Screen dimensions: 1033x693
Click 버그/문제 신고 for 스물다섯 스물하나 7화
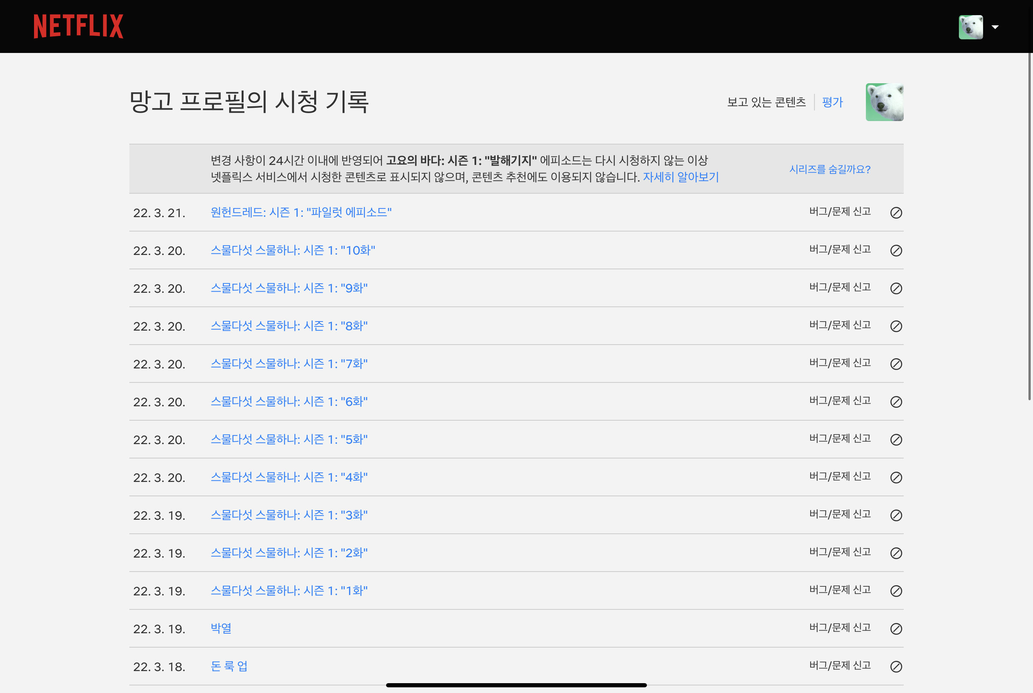(839, 363)
